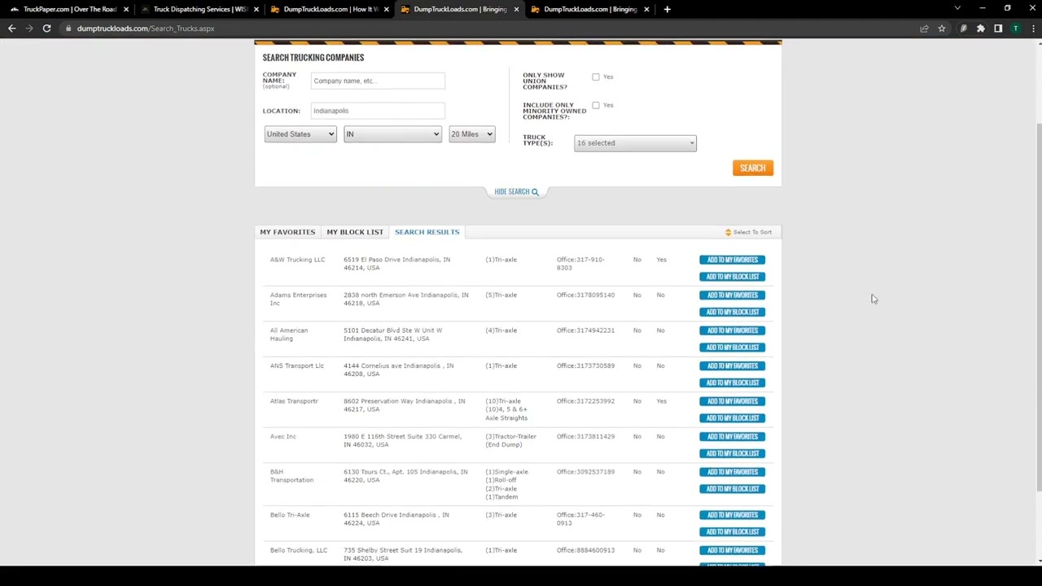This screenshot has height=586, width=1042.
Task: Add ANS Transport Llc to favorites
Action: [x=732, y=365]
